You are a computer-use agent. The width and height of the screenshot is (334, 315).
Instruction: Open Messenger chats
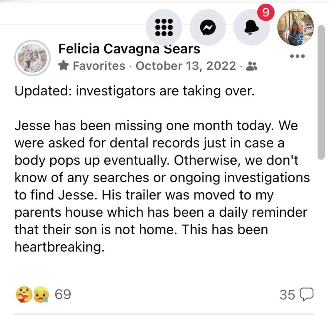(x=208, y=27)
